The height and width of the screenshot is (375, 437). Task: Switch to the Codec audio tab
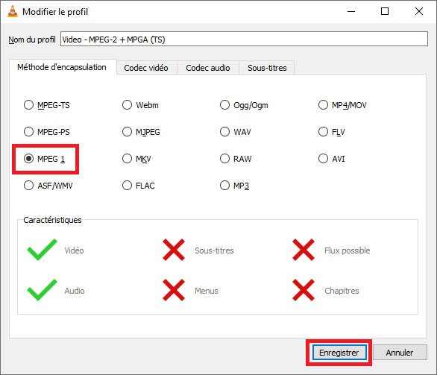pyautogui.click(x=208, y=68)
